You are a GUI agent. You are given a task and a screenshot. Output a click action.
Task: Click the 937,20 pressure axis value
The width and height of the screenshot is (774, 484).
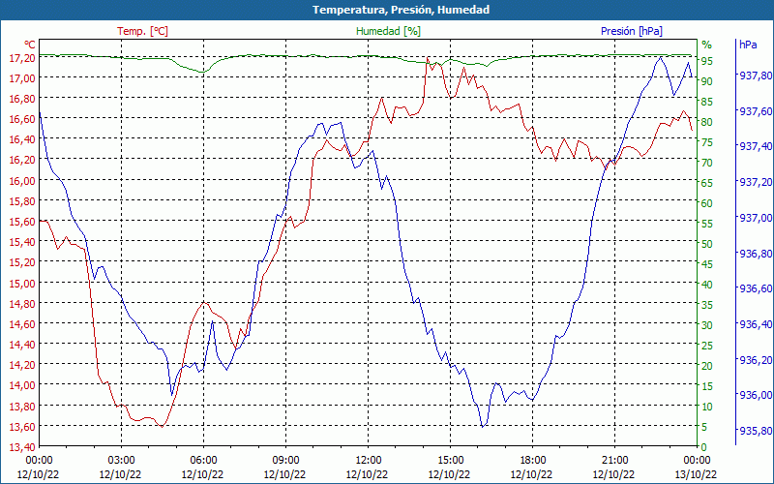click(x=756, y=182)
